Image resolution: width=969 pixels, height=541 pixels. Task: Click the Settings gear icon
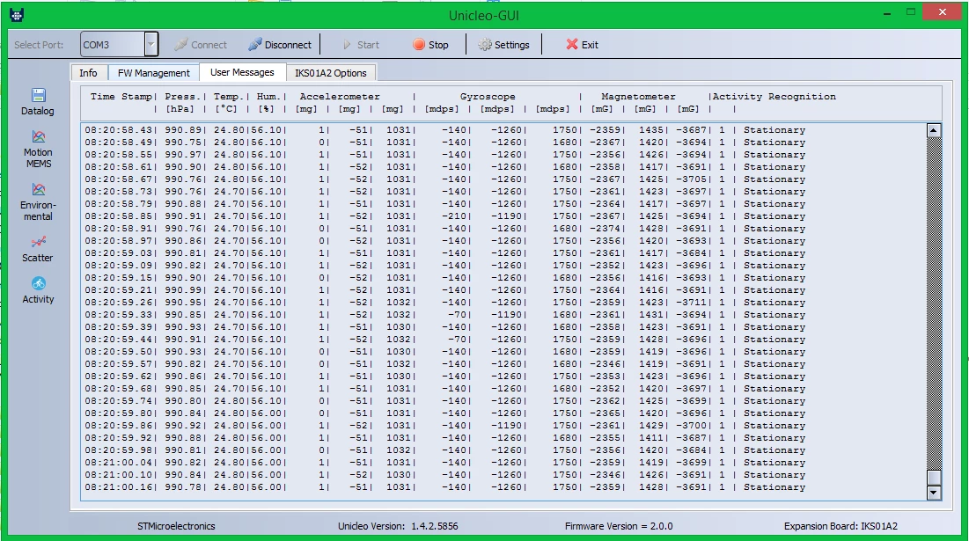(485, 45)
